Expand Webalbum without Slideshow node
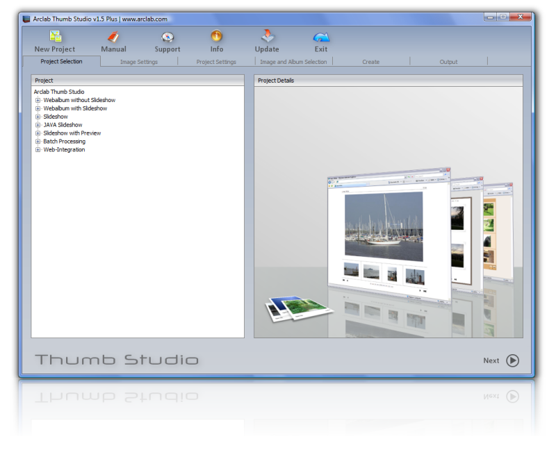556x450 pixels. (38, 100)
